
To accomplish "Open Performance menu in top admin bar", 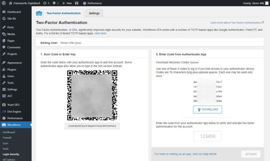I will click(x=92, y=3).
